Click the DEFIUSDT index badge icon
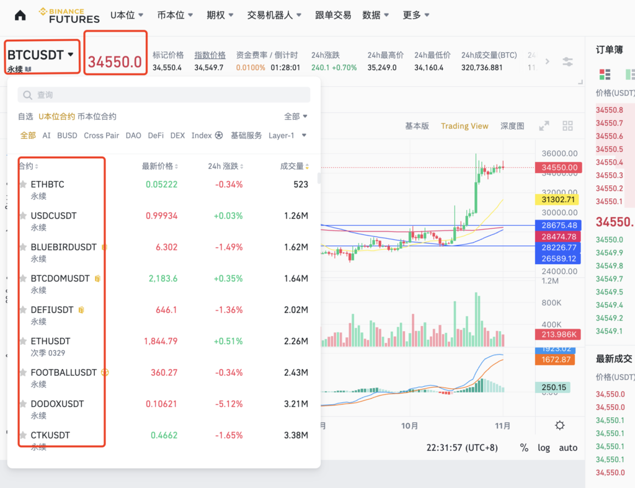This screenshot has height=488, width=635. pyautogui.click(x=81, y=310)
